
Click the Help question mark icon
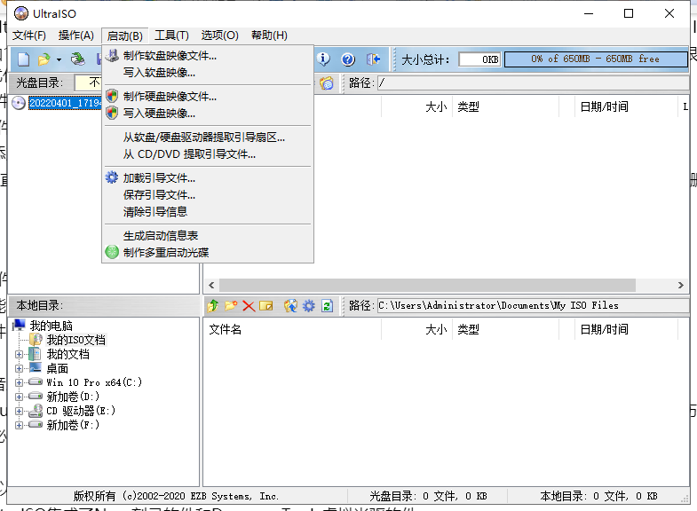[x=348, y=59]
